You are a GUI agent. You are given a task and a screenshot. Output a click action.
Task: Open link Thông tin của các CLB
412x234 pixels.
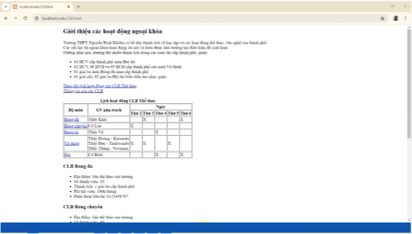pyautogui.click(x=83, y=91)
